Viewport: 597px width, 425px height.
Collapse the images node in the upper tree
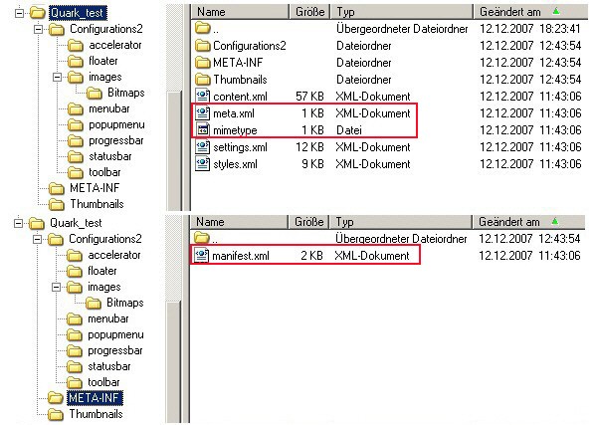tap(58, 77)
